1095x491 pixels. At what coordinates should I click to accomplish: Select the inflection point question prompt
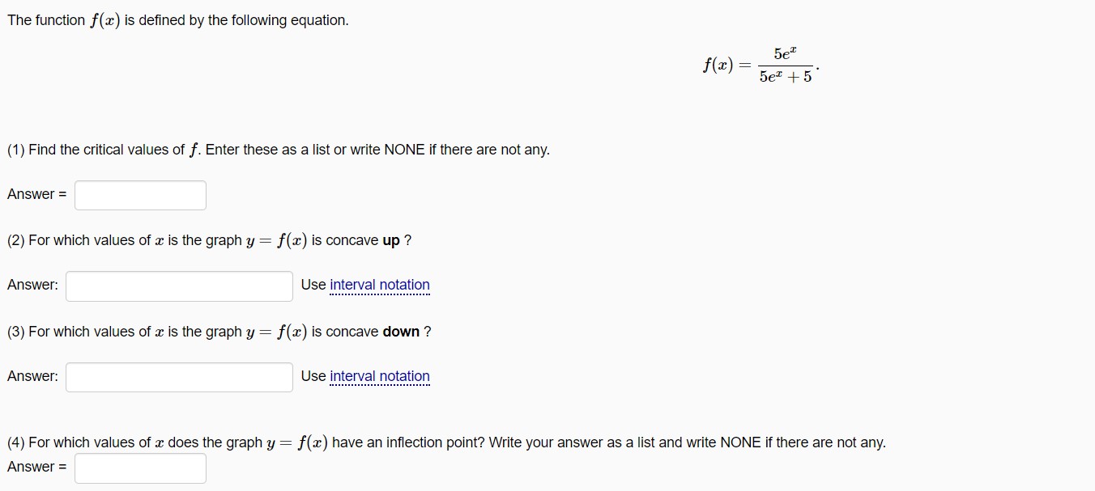445,442
